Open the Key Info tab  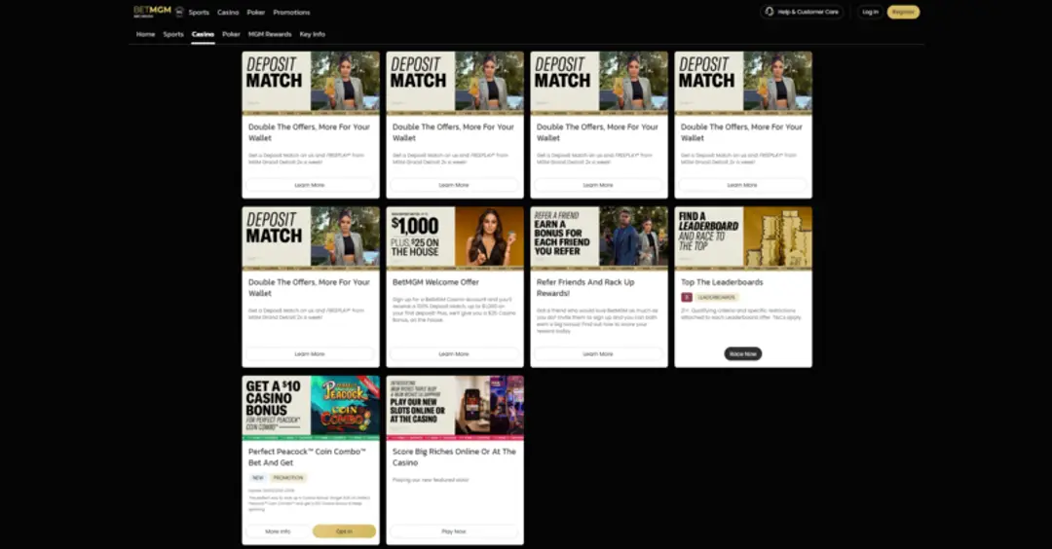[x=312, y=34]
